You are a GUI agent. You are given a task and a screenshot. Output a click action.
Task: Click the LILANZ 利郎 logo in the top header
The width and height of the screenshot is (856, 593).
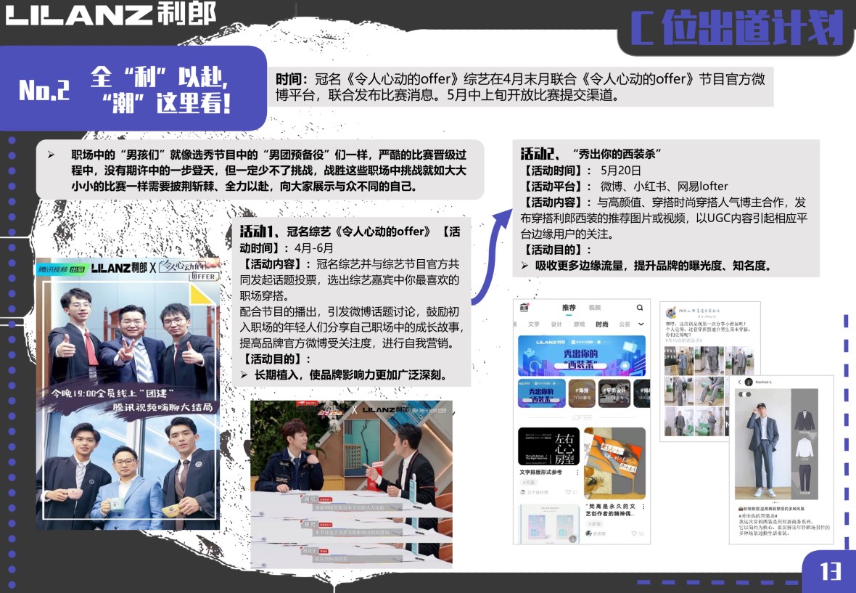(x=111, y=15)
